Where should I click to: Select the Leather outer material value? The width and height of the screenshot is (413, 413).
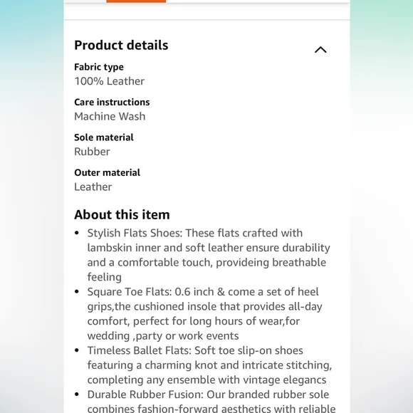point(93,187)
